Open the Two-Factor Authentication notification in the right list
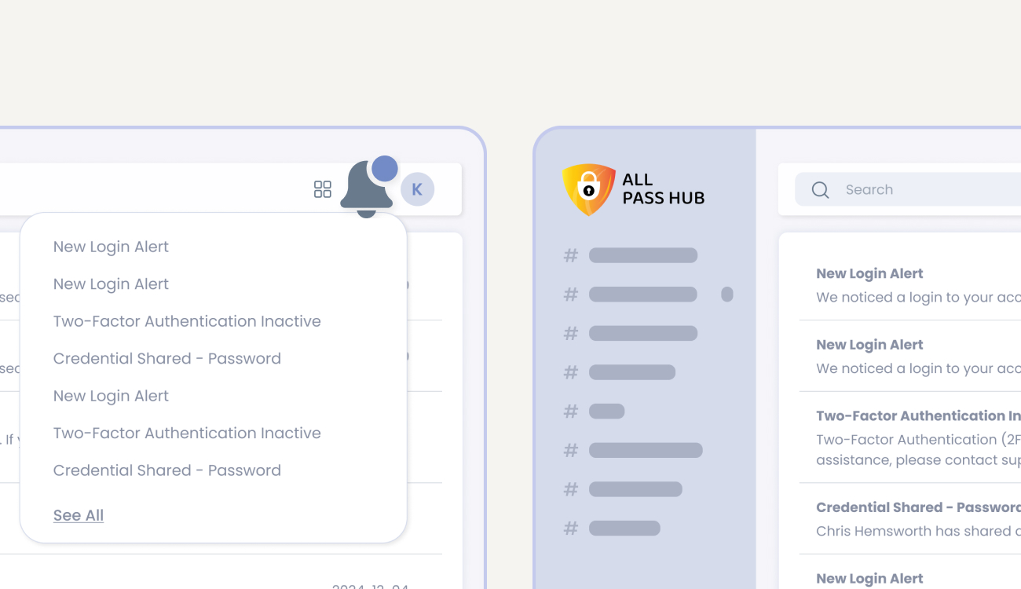The width and height of the screenshot is (1021, 589). pyautogui.click(x=915, y=437)
